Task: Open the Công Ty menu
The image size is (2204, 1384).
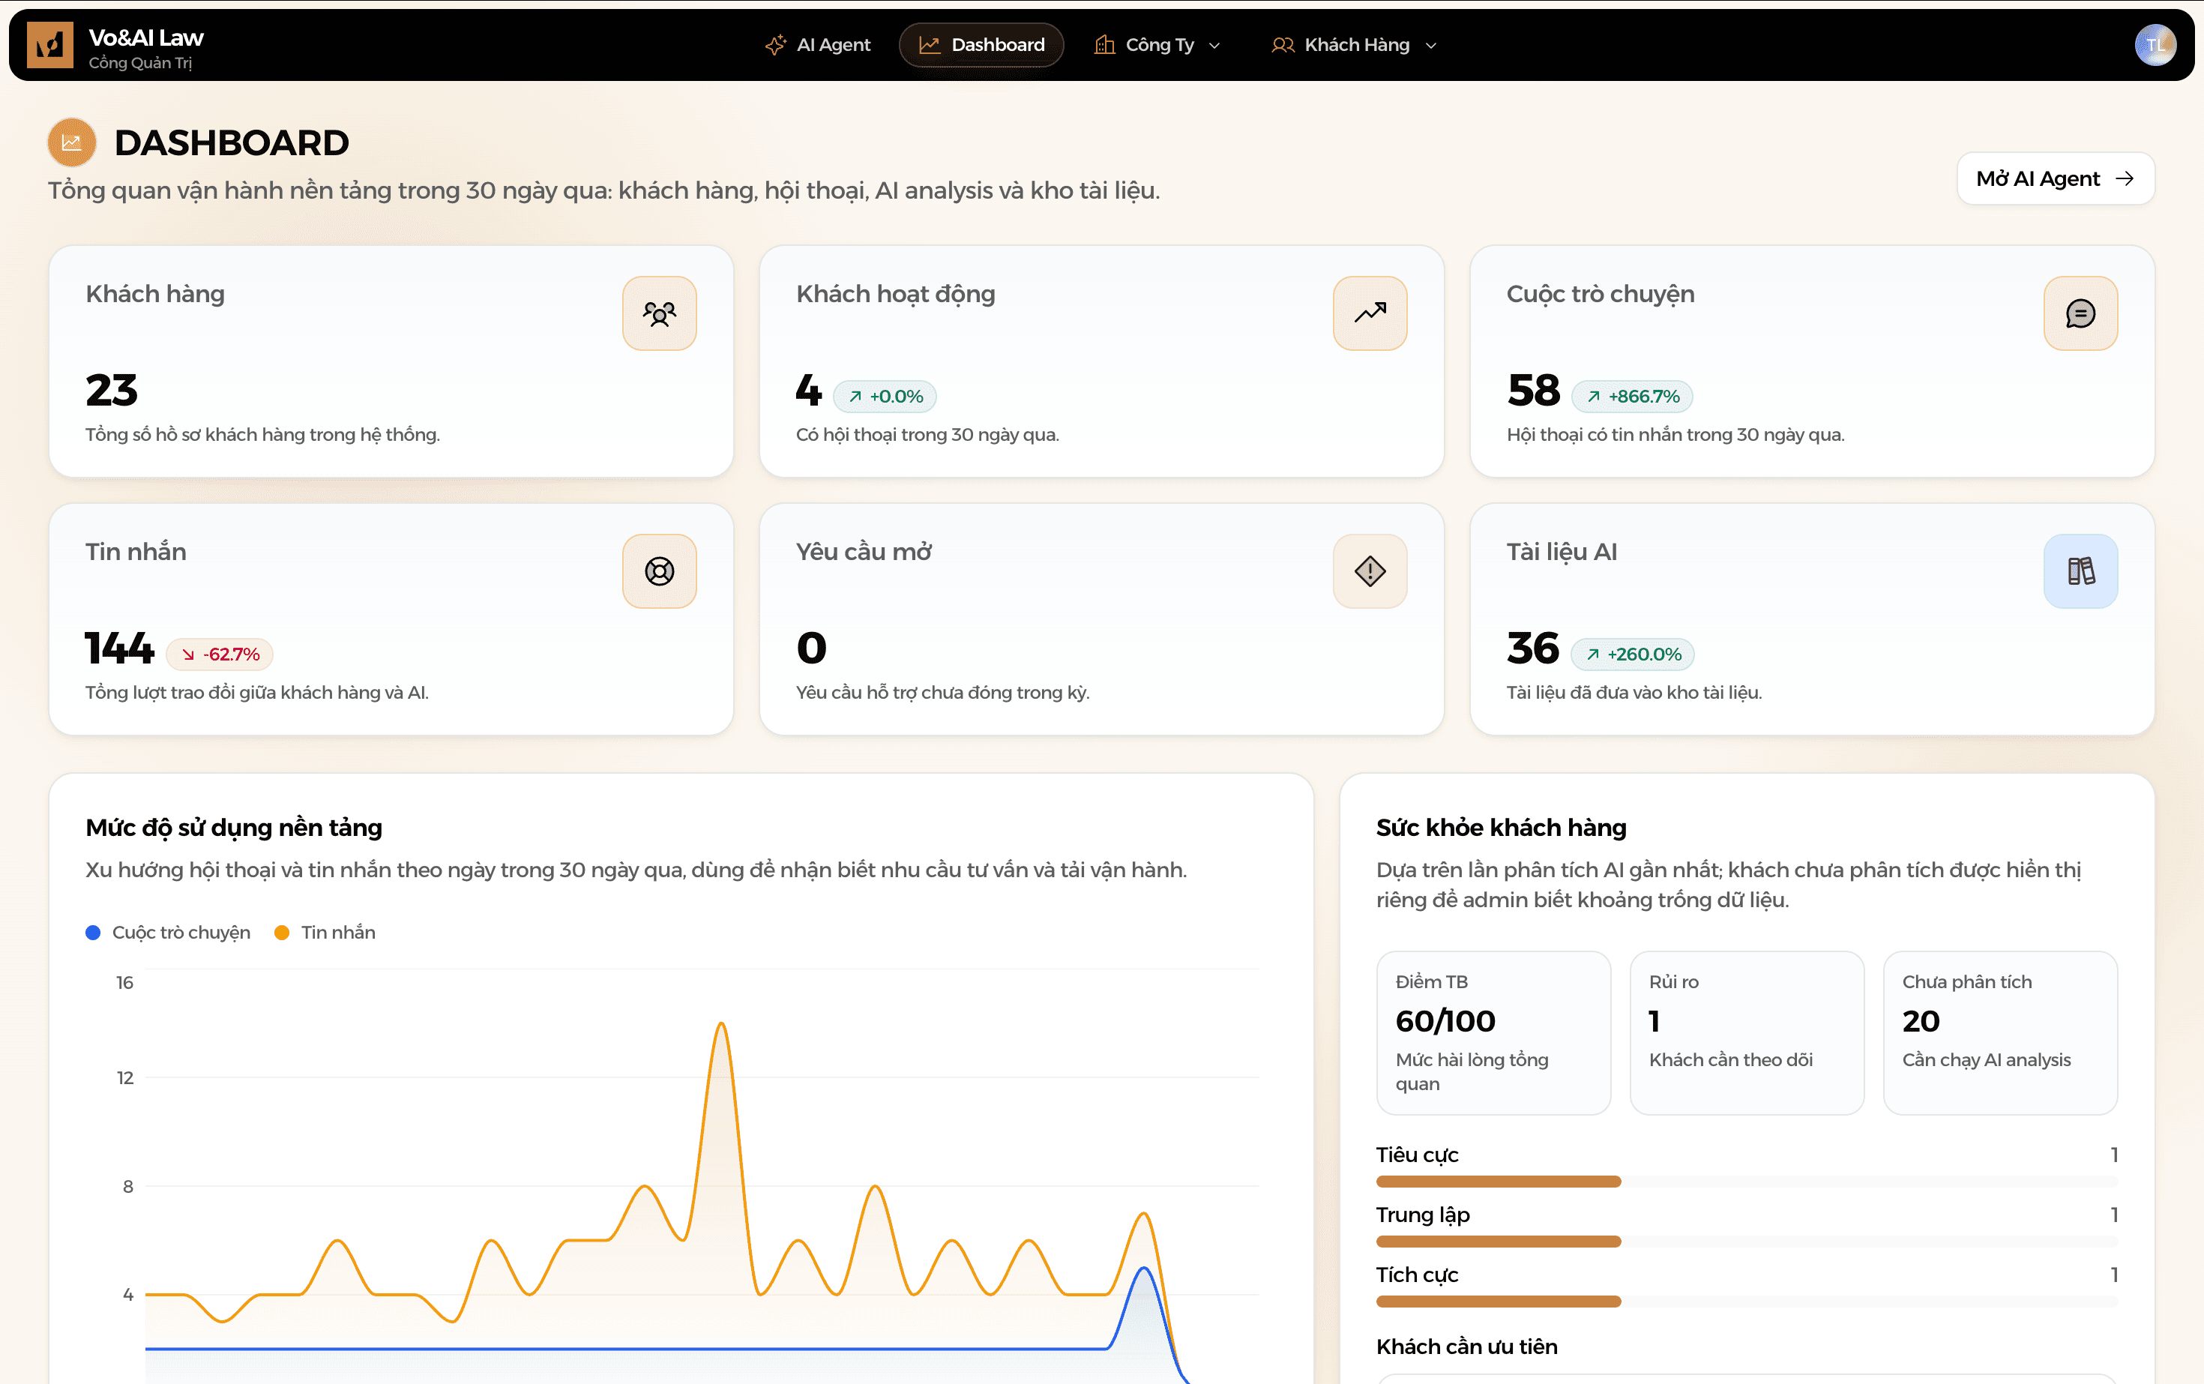Action: tap(1157, 45)
